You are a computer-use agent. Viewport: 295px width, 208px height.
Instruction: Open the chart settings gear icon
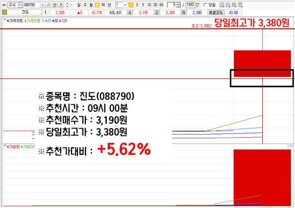point(228,5)
